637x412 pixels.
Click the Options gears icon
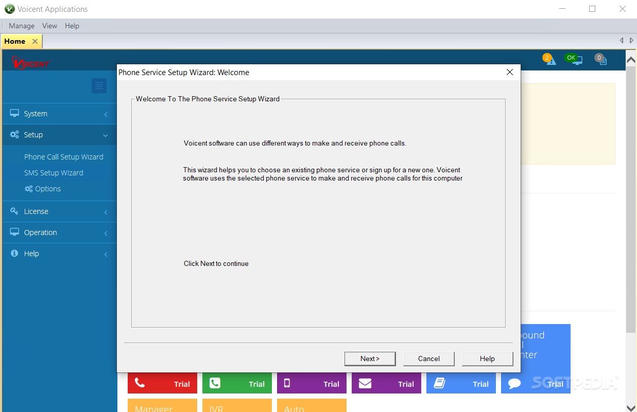(x=29, y=189)
